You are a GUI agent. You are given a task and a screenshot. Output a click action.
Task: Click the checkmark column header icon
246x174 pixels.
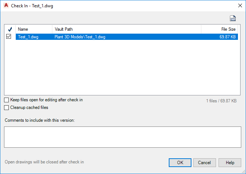point(10,29)
